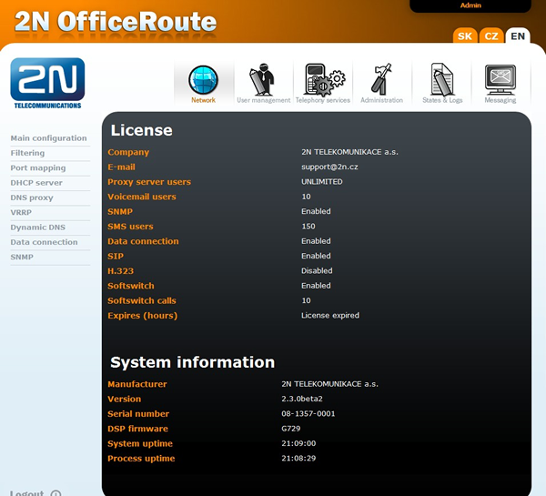Click the Logout link
546x496 pixels.
[27, 492]
